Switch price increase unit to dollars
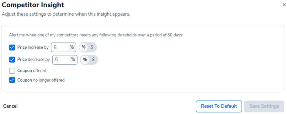 coord(92,47)
